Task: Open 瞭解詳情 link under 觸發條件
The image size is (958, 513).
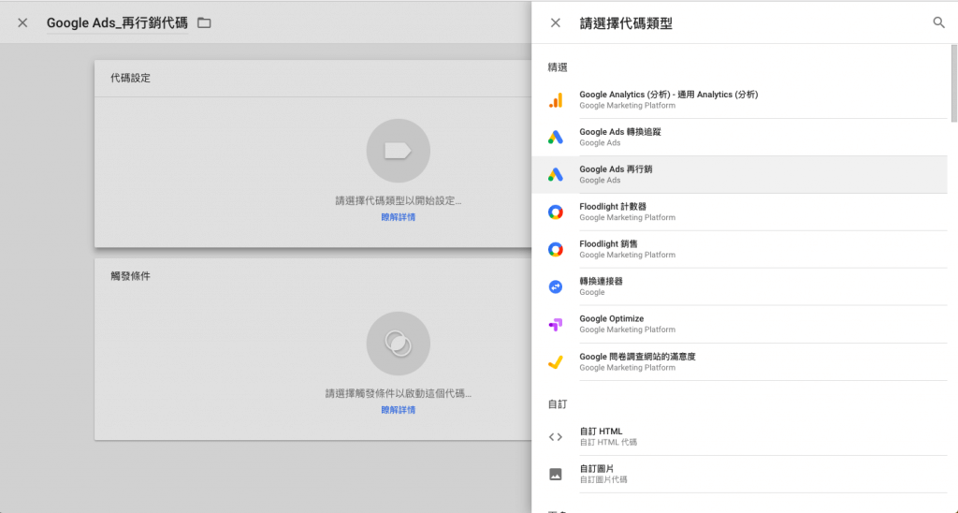Action: (399, 410)
